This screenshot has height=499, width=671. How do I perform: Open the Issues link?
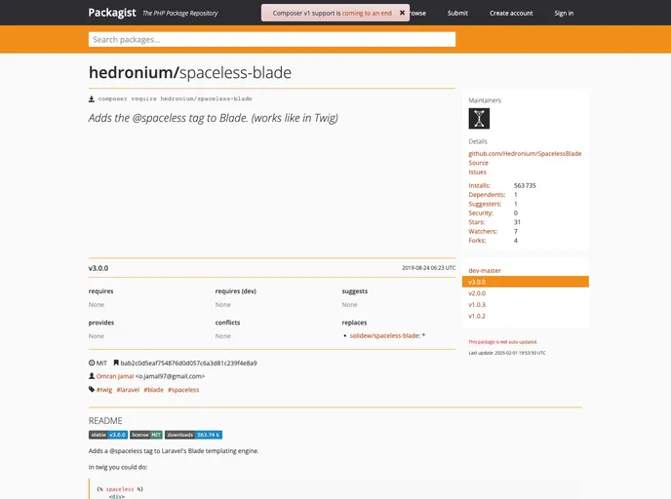coord(477,172)
